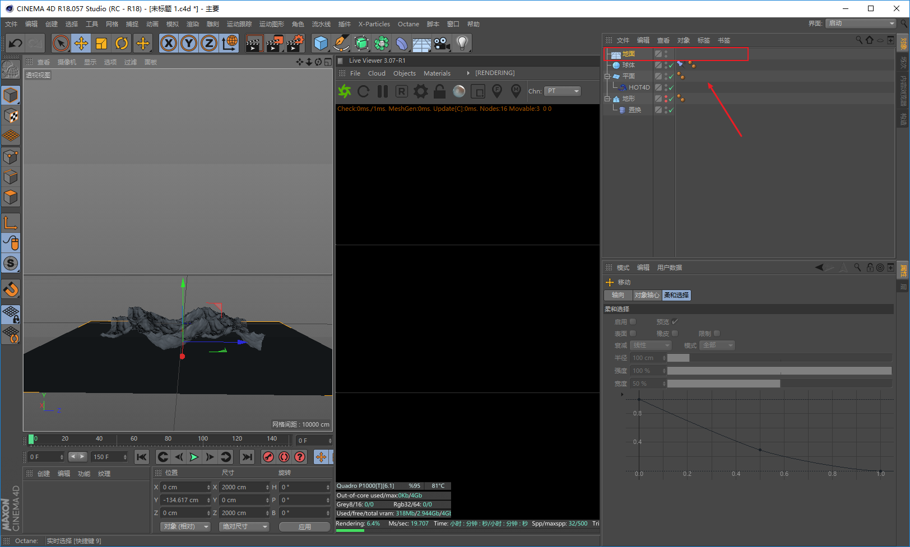Viewport: 910px width, 547px height.
Task: Open the spline pen tools
Action: [341, 43]
